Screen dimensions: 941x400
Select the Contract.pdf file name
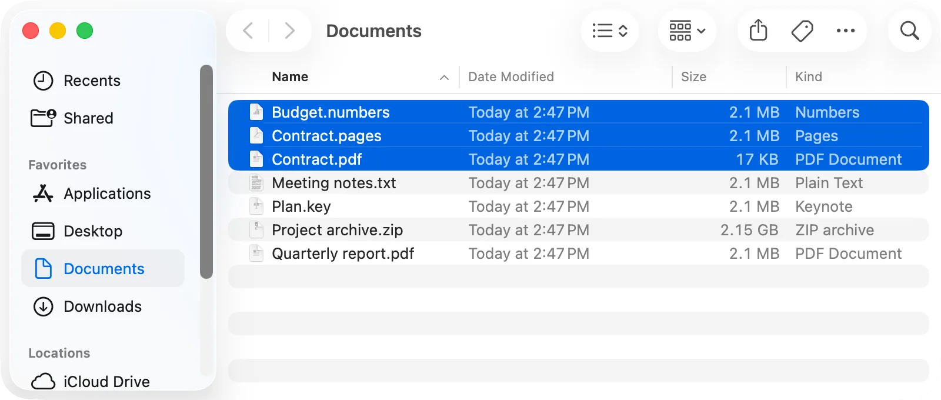click(316, 159)
